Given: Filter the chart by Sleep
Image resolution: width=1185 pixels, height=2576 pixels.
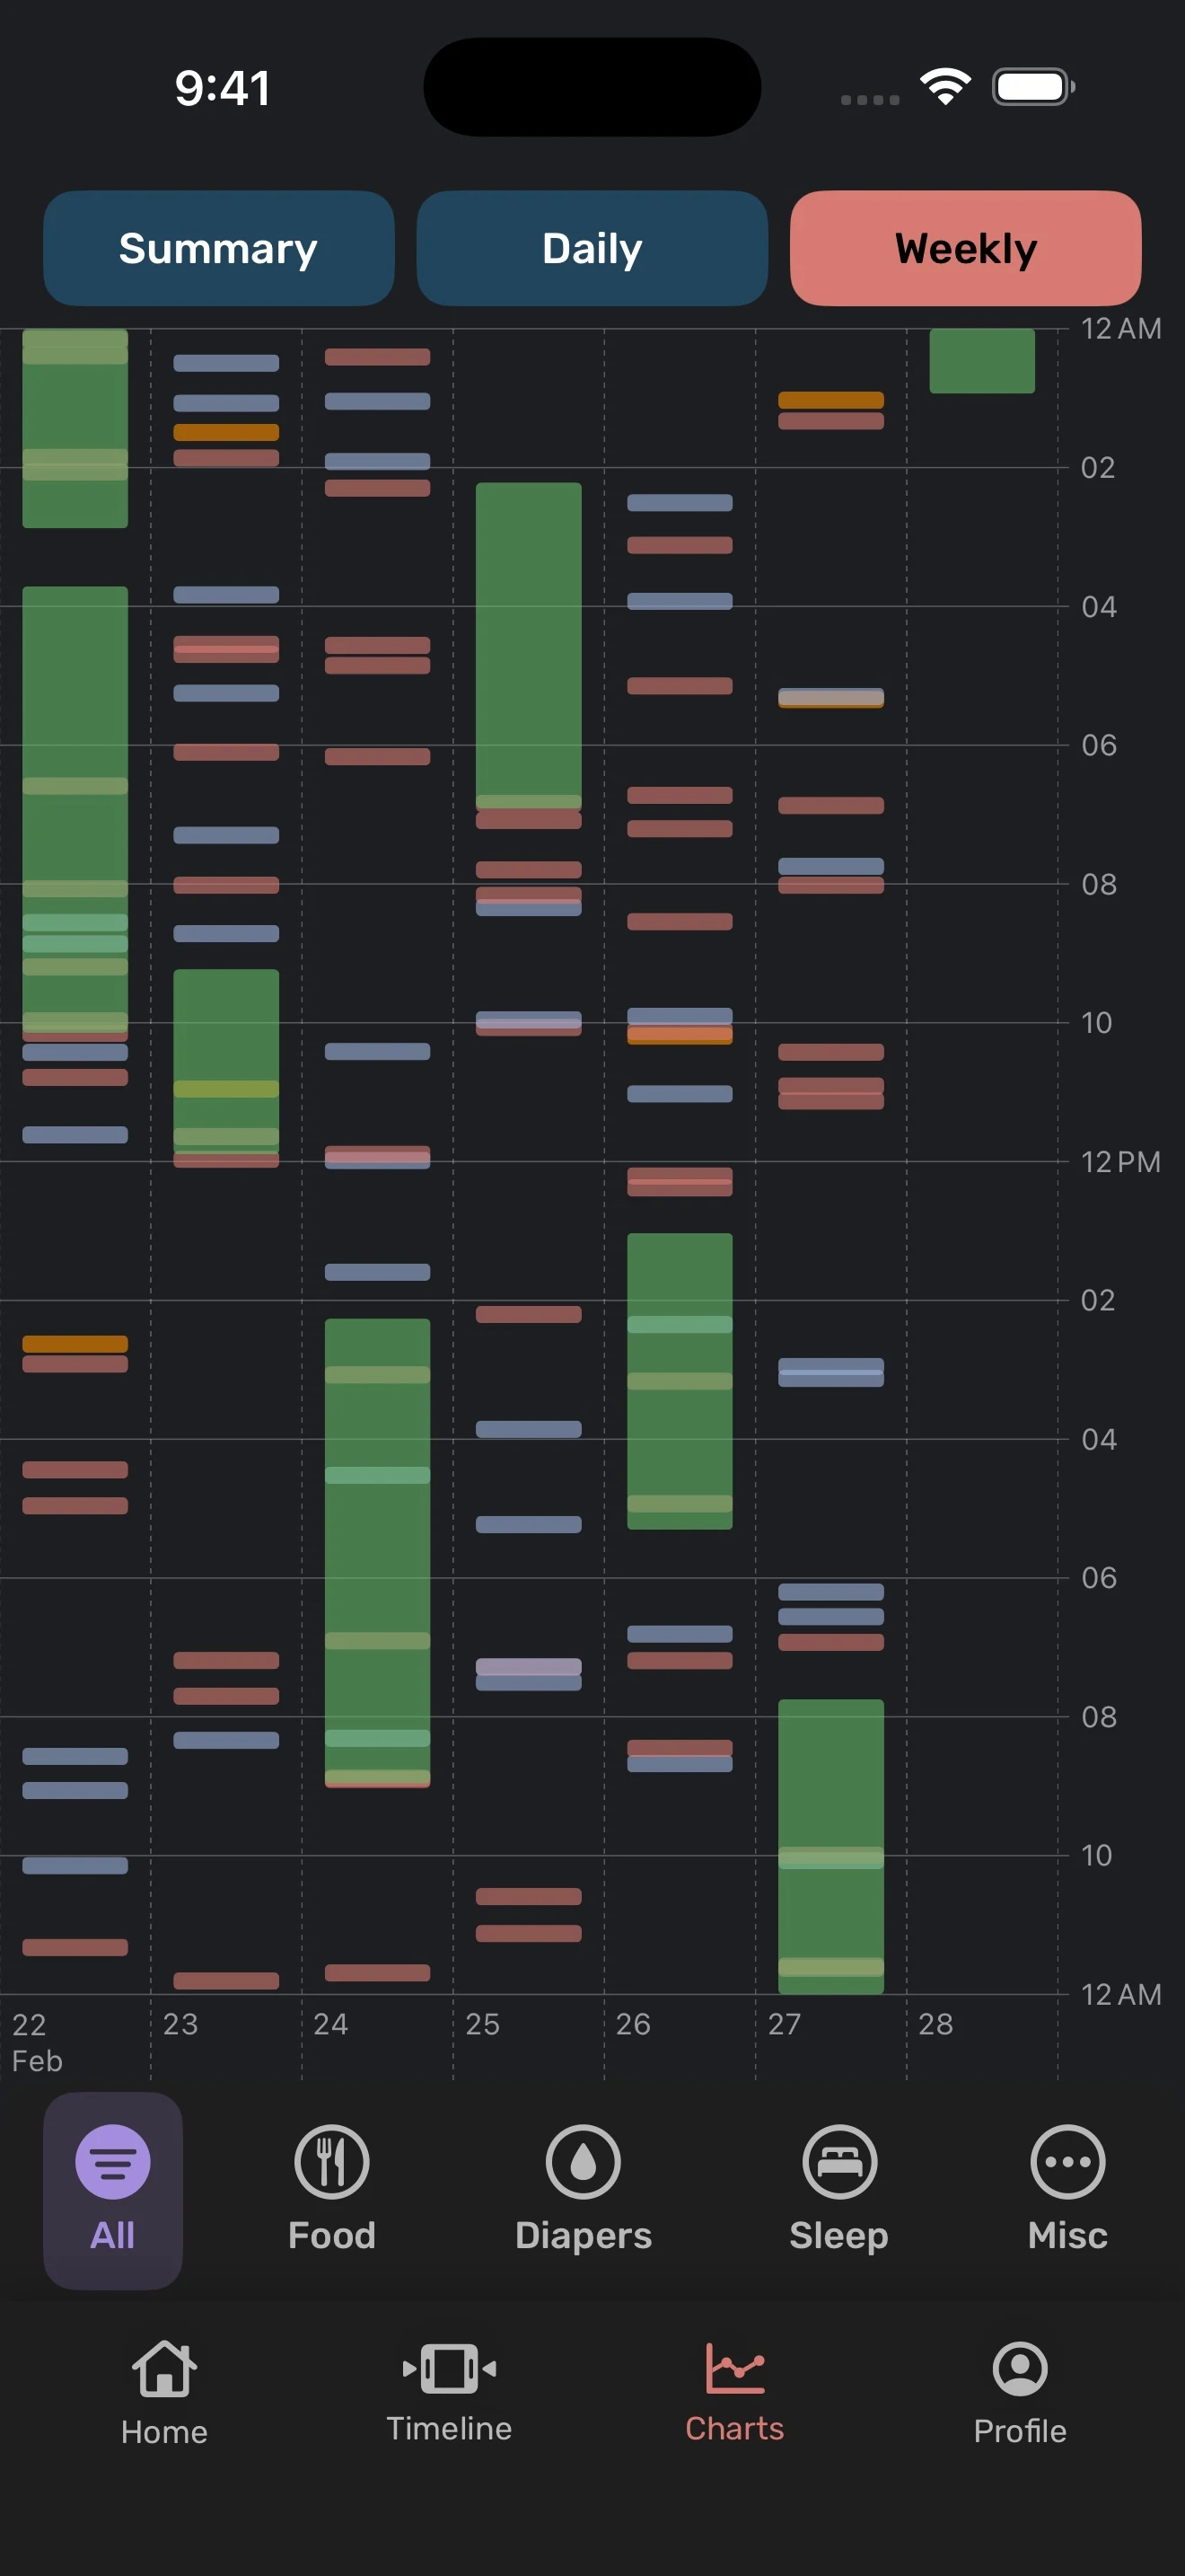Looking at the screenshot, I should tap(839, 2190).
